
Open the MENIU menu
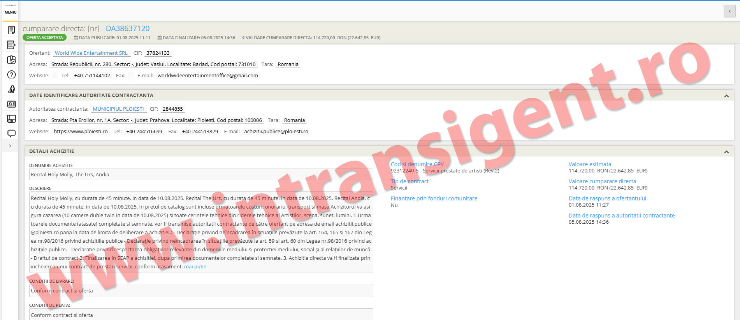coord(11,12)
